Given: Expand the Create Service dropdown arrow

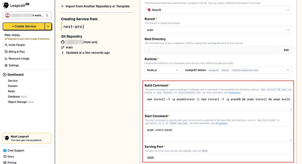Looking at the screenshot, I should [48, 26].
